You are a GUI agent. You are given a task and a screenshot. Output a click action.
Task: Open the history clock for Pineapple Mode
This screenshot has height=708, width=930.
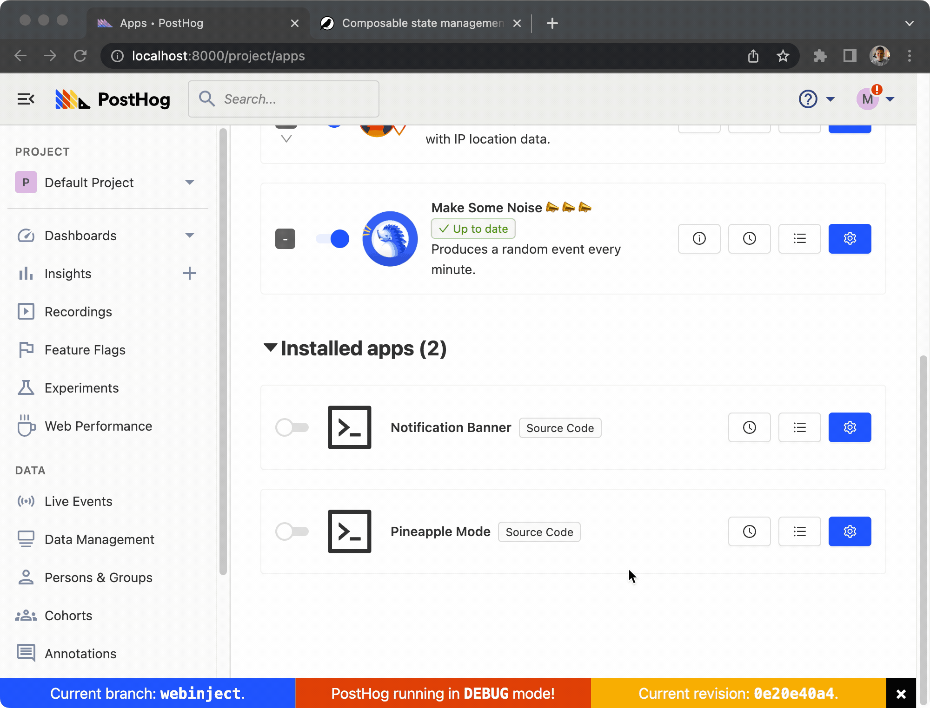click(749, 531)
